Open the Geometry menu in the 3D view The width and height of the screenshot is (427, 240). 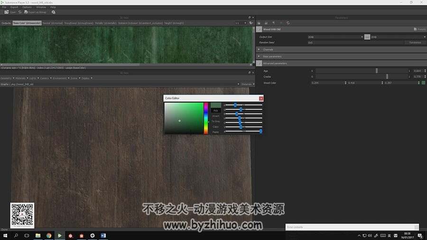click(7, 78)
